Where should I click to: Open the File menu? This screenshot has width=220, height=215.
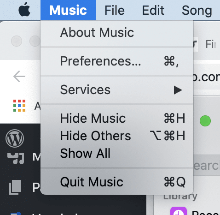115,10
